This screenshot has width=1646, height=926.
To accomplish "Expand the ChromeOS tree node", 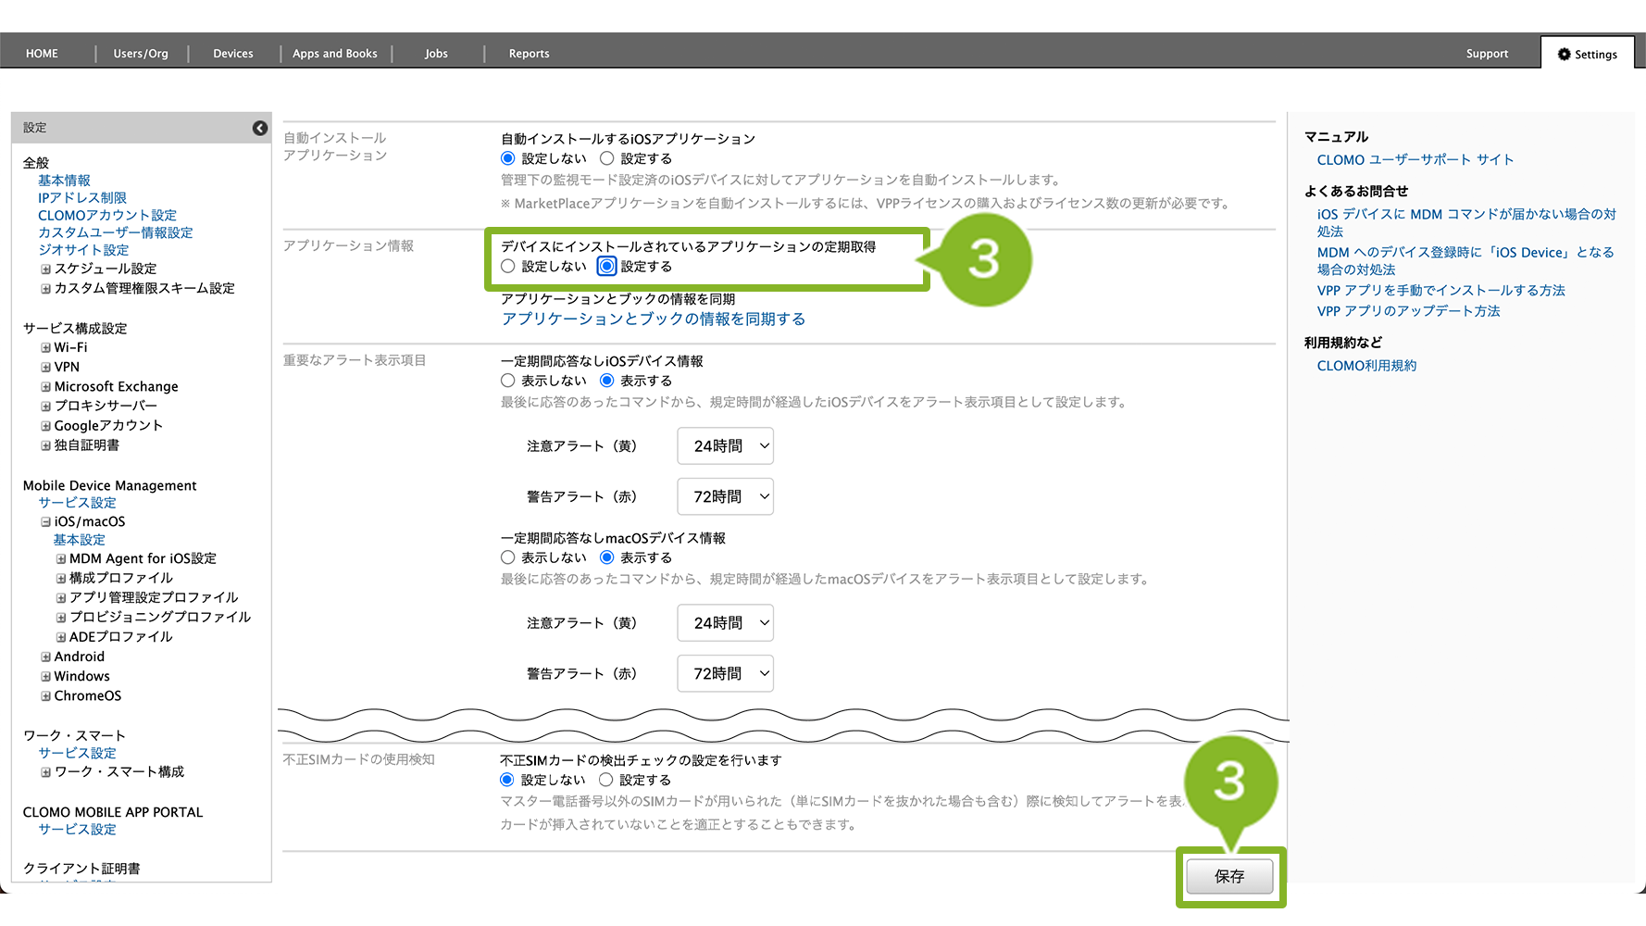I will click(x=45, y=696).
